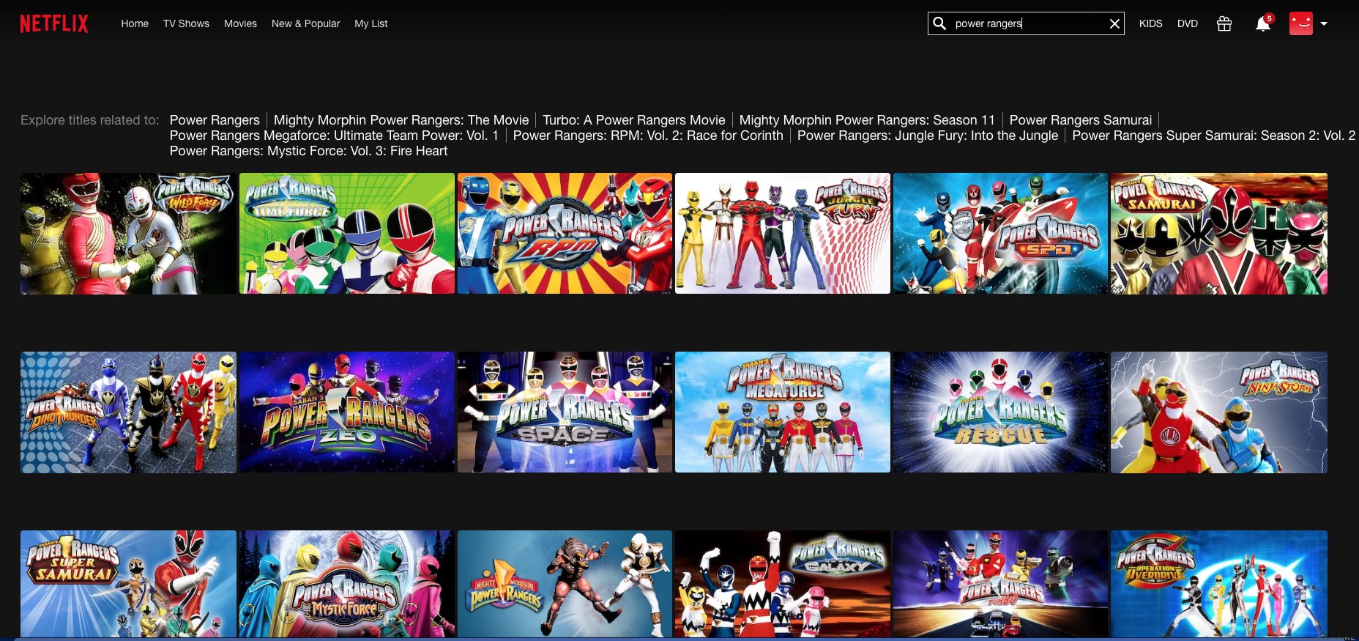
Task: Open Power Rangers Dino Thunder thumbnail
Action: 128,412
